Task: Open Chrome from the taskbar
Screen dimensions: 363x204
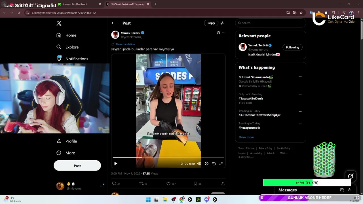Action: (x=182, y=199)
